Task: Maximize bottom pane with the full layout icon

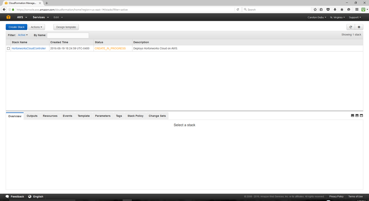Action: [x=362, y=115]
